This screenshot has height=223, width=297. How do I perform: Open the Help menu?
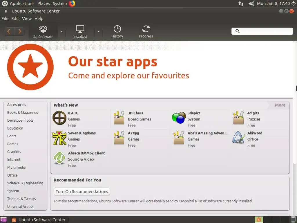[39, 19]
